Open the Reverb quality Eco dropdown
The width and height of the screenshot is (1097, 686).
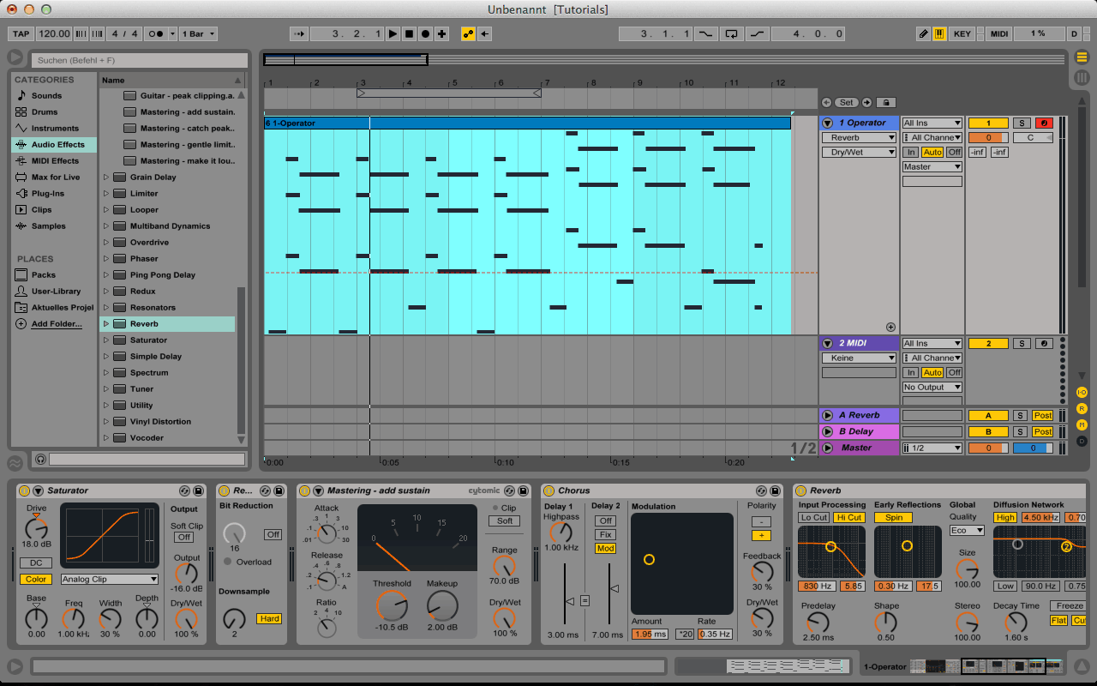(x=967, y=530)
